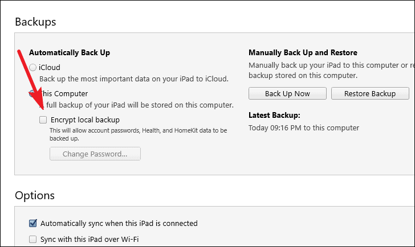The width and height of the screenshot is (415, 247).
Task: Click the Automatically Back Up heading
Action: pos(70,53)
